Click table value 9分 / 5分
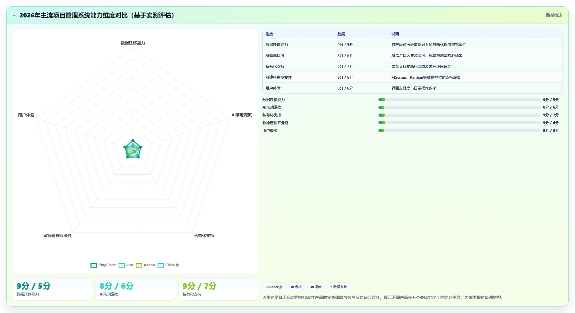Image resolution: width=575 pixels, height=313 pixels. 345,45
